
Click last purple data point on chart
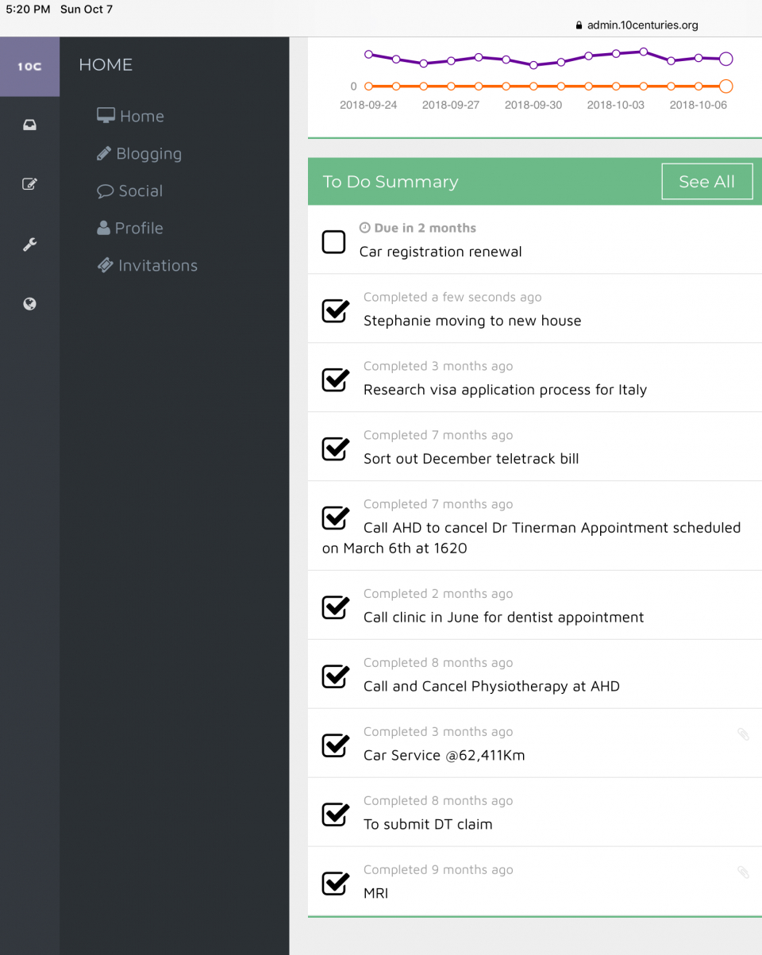pos(725,59)
